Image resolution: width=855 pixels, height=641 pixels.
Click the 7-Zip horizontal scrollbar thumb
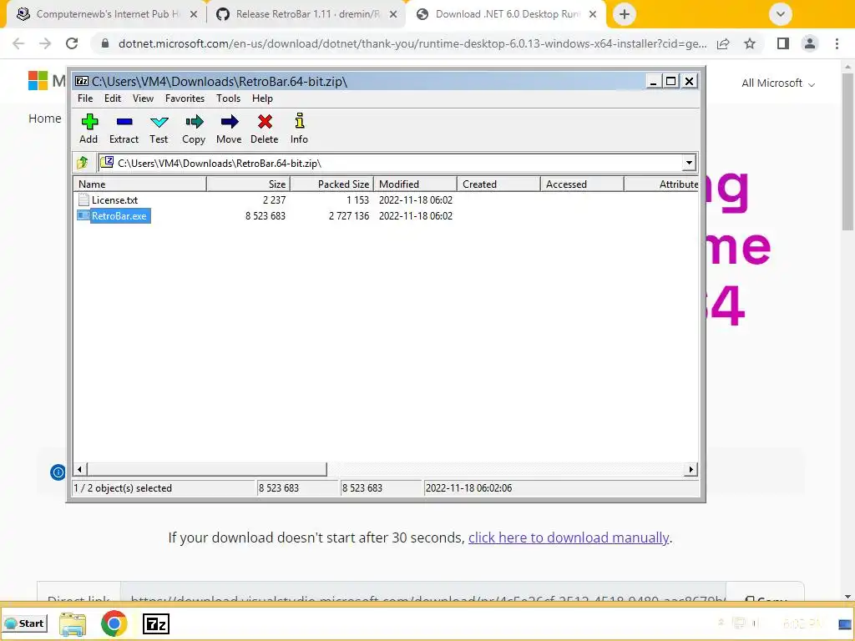(x=207, y=469)
